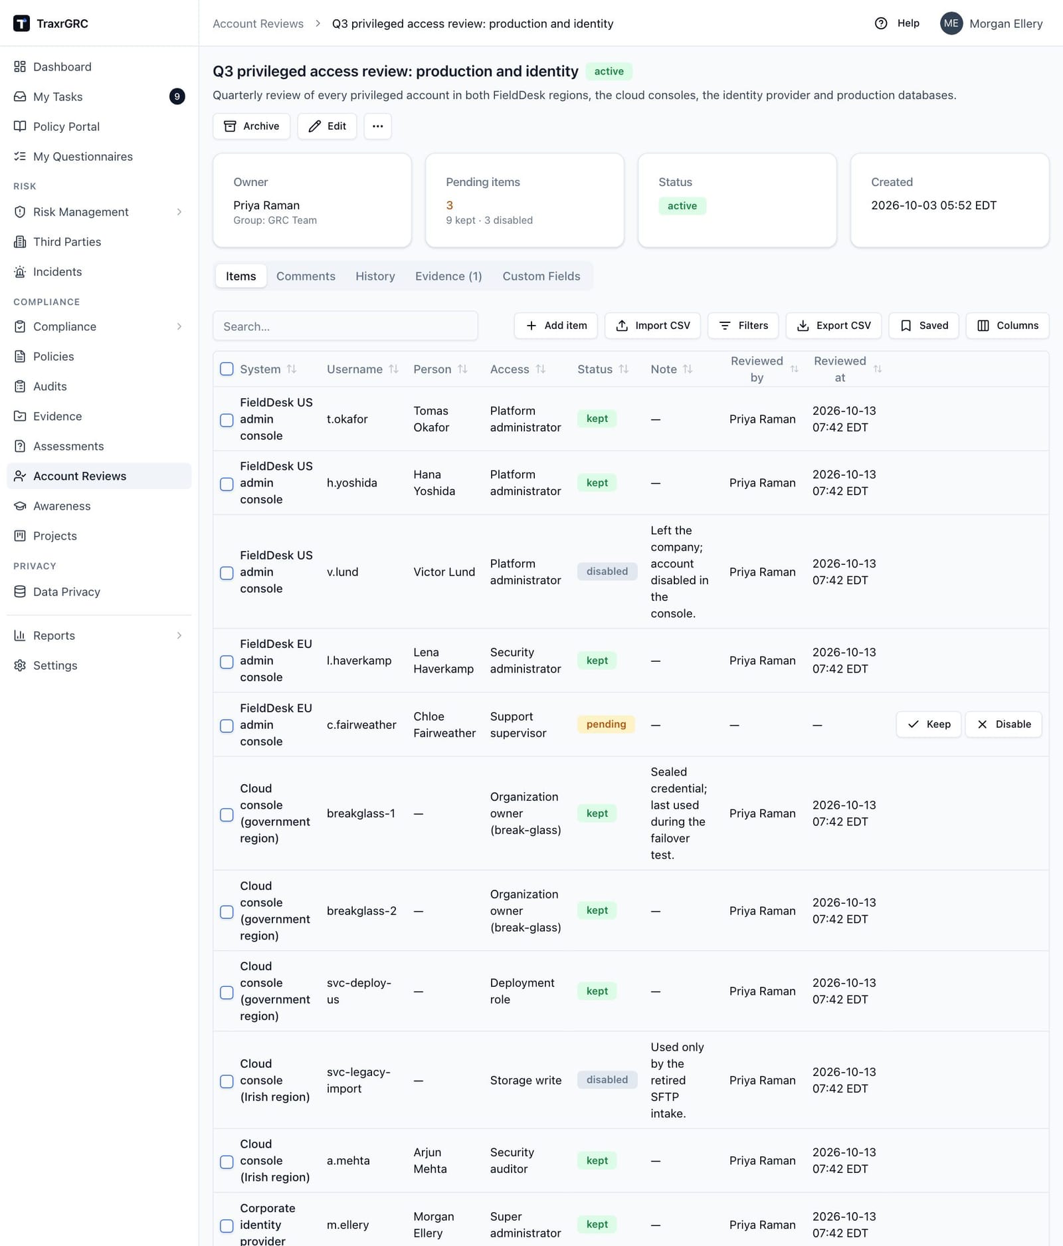The image size is (1063, 1246).
Task: Toggle the select-all checkbox in table header
Action: click(x=227, y=369)
